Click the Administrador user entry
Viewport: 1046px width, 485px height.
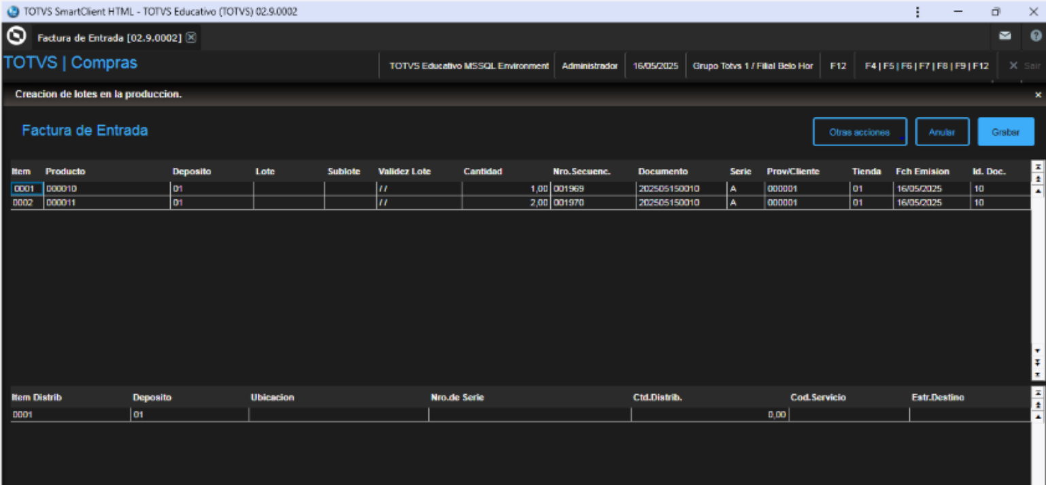(590, 66)
